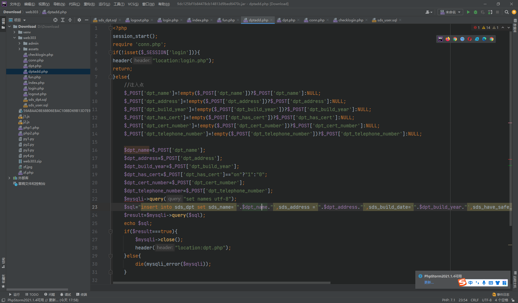The width and height of the screenshot is (518, 303).
Task: Open project panel settings gear
Action: [79, 20]
